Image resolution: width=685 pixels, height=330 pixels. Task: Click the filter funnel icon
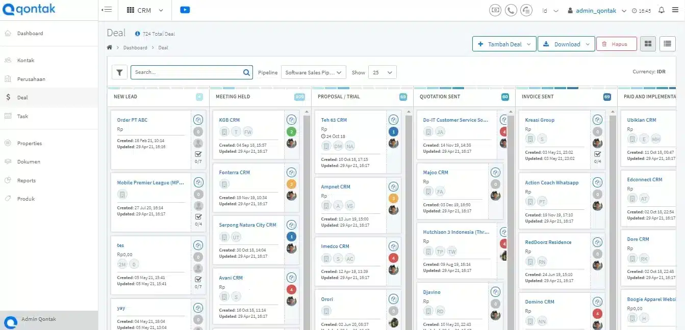pos(119,72)
